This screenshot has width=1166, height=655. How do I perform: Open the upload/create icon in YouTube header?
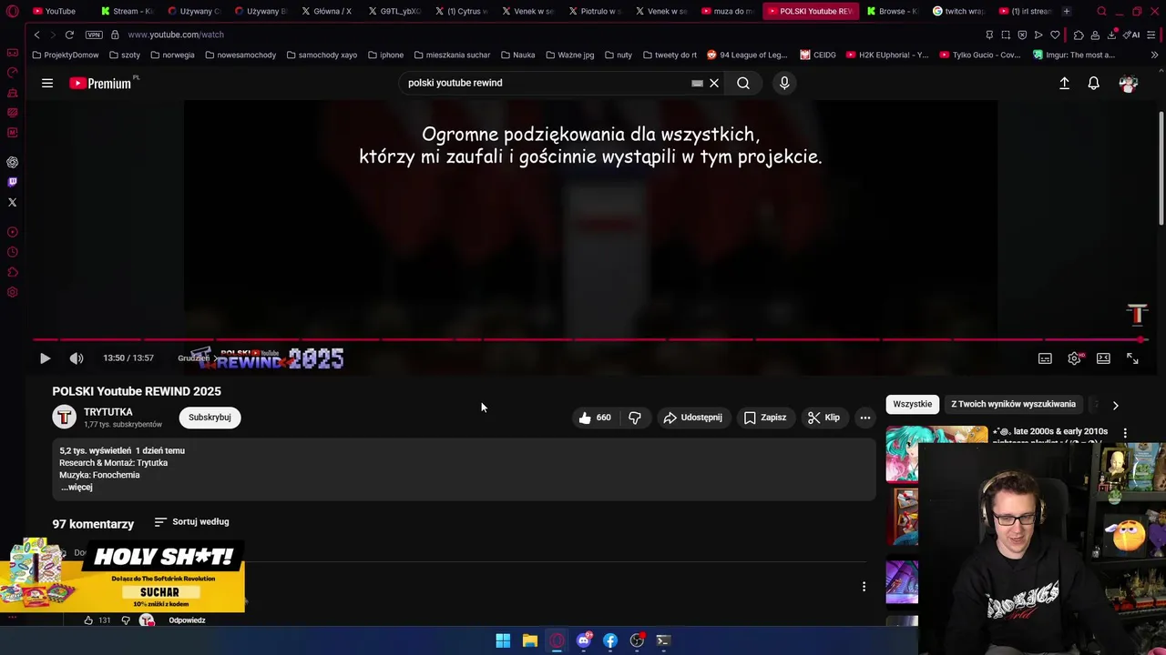(x=1064, y=83)
